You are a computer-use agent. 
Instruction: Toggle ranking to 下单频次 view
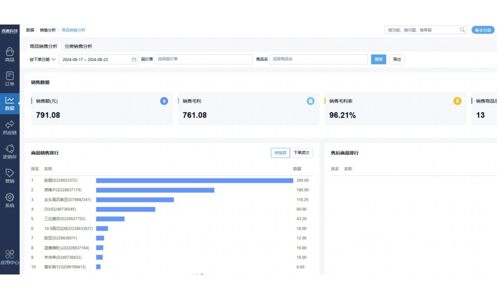click(301, 153)
